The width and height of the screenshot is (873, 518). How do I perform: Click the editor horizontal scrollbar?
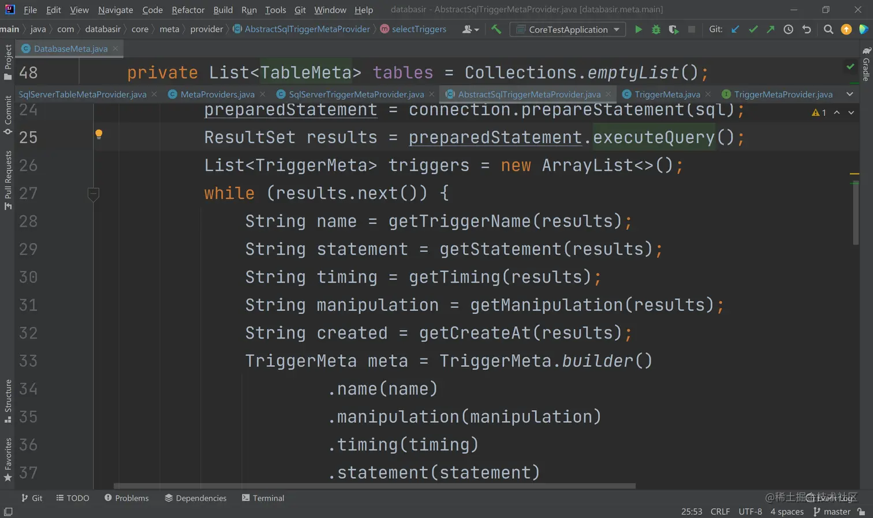click(x=375, y=486)
